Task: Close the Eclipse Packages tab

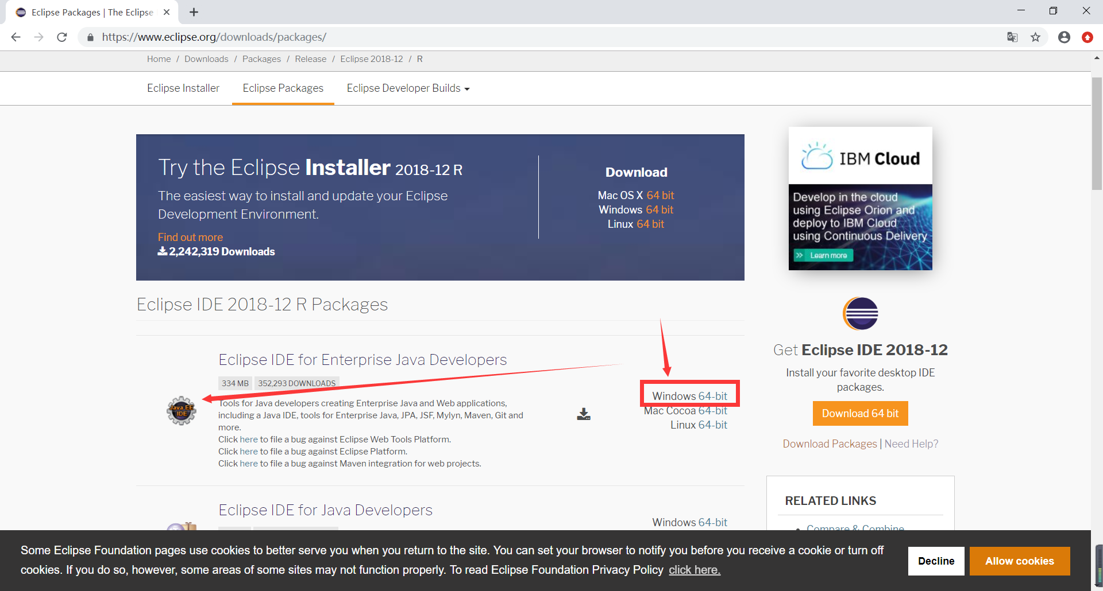Action: [x=167, y=12]
